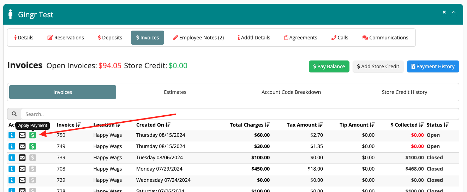Viewport: 467px width, 192px height.
Task: Open info for invoice 708
Action: (12, 169)
